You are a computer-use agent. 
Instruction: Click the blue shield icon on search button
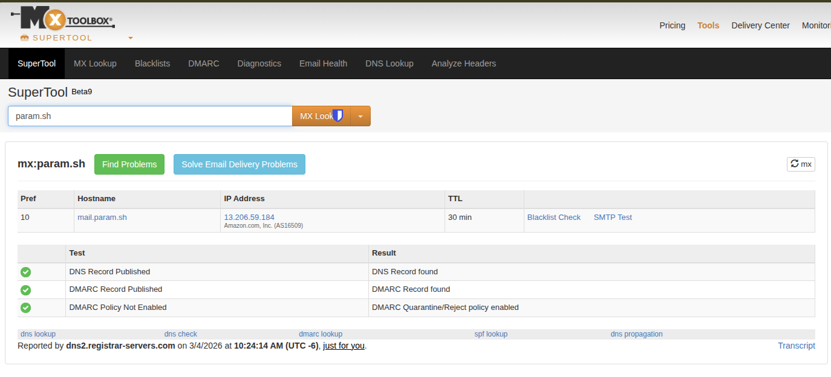tap(338, 115)
